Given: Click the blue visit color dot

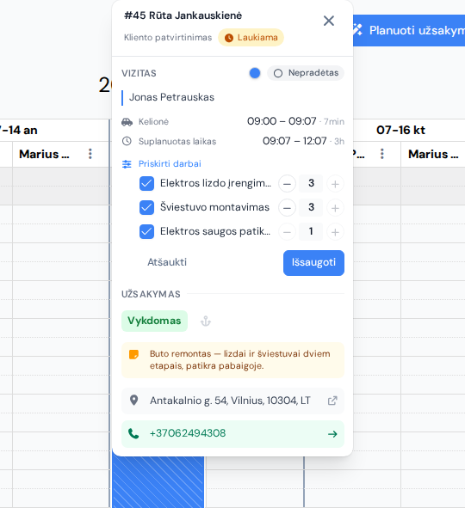Looking at the screenshot, I should (x=255, y=73).
